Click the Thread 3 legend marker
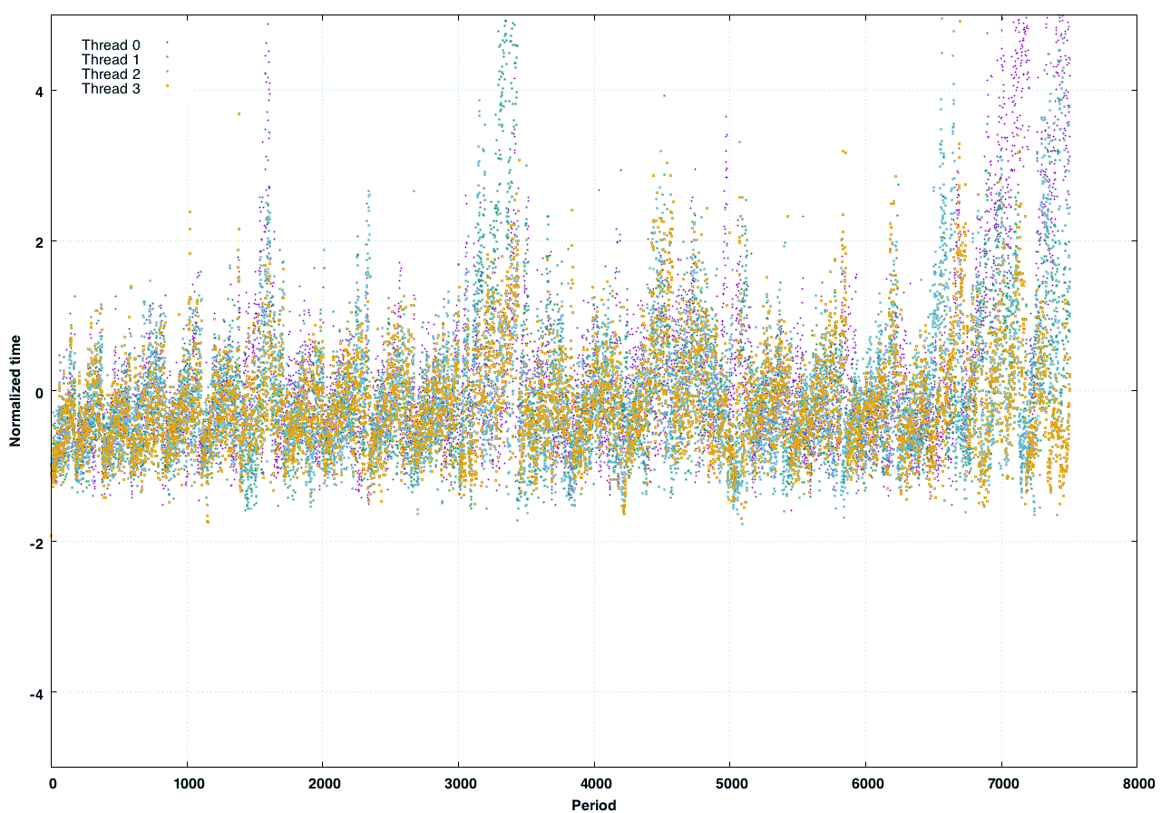 [168, 86]
